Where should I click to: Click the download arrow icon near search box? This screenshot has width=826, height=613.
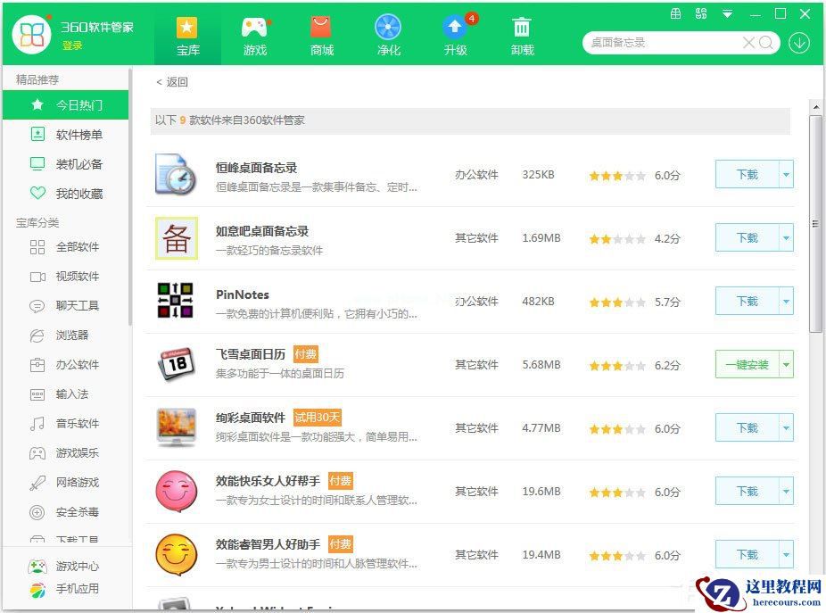[x=799, y=42]
